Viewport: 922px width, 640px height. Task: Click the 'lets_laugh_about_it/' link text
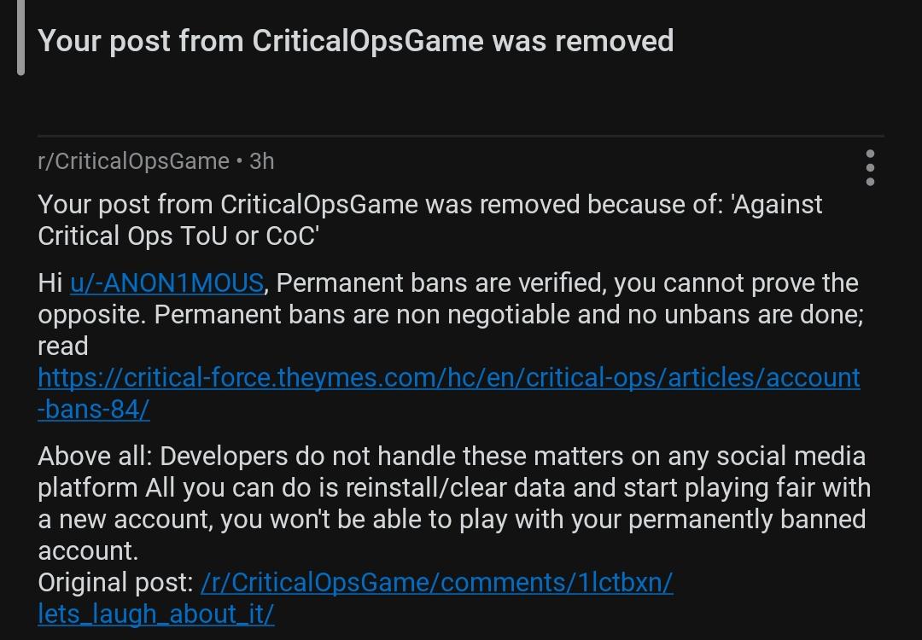tap(156, 614)
